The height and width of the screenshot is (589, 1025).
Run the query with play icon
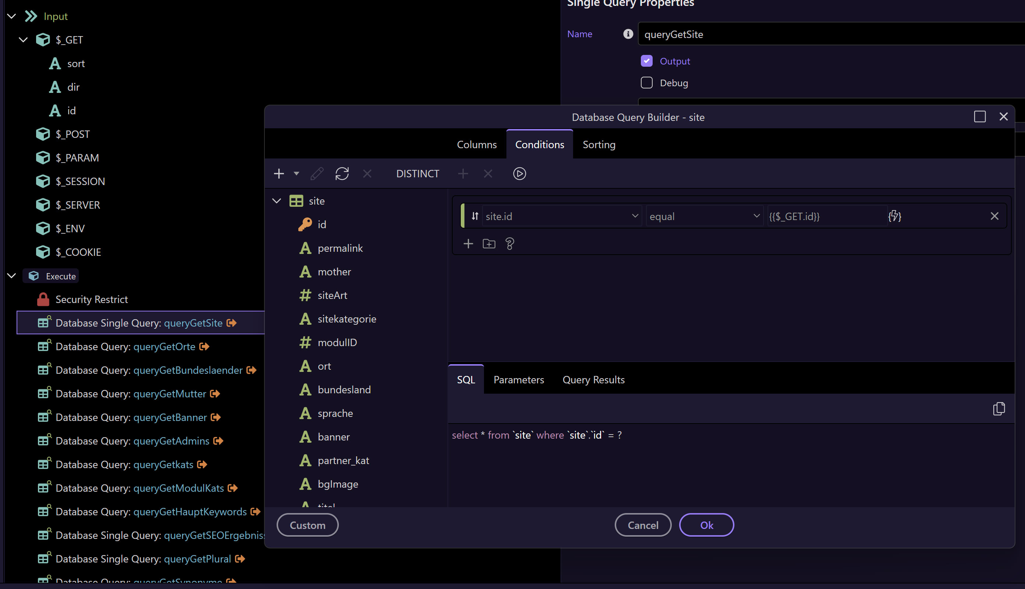(519, 174)
